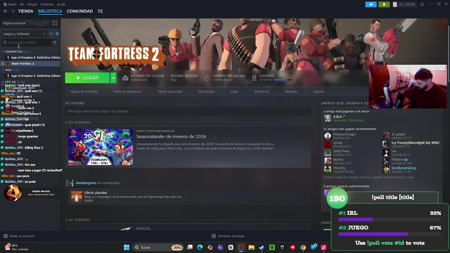Open the Juegos y Software dropdown
The height and width of the screenshot is (253, 450).
(x=24, y=34)
